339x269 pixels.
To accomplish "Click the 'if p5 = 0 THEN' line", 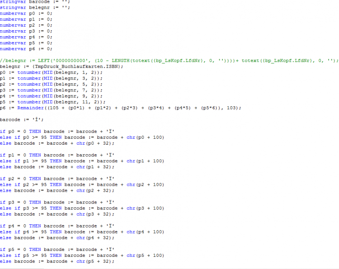I will tap(57, 249).
